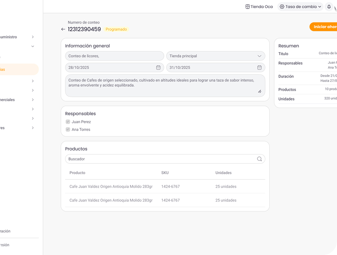Click the search magnifier in Buscador

coord(260,159)
